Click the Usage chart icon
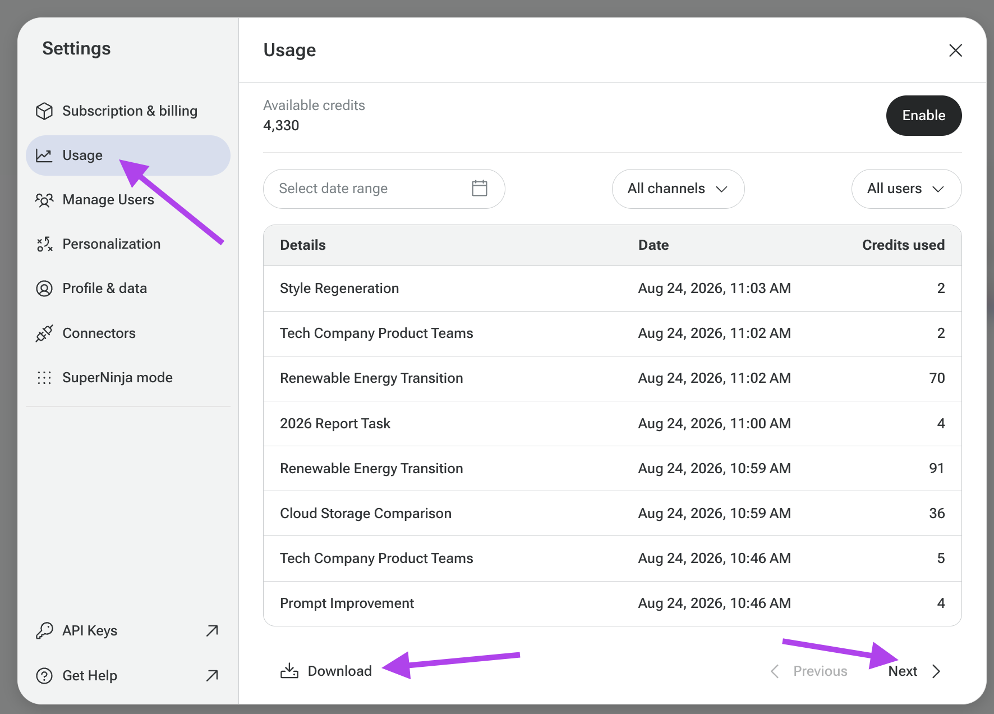Screen dimensions: 994x714 pos(44,155)
